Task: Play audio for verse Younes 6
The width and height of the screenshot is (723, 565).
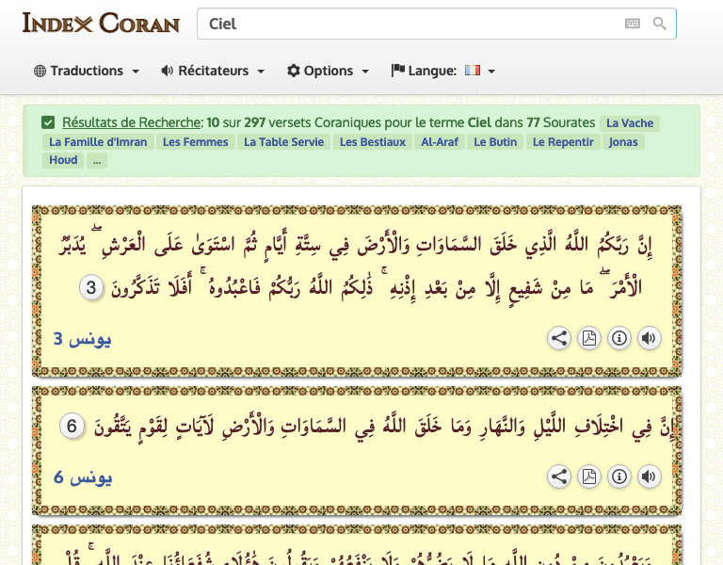Action: pyautogui.click(x=650, y=476)
